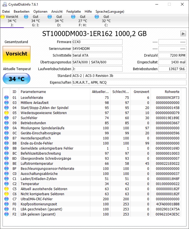The image size is (189, 229).
Task: Click the status orb for Betriebsstunden attribute row
Action: tap(6, 123)
